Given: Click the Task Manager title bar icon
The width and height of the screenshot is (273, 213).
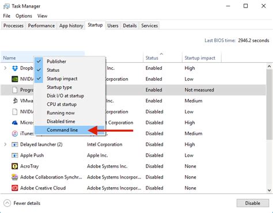Looking at the screenshot, I should pos(6,6).
